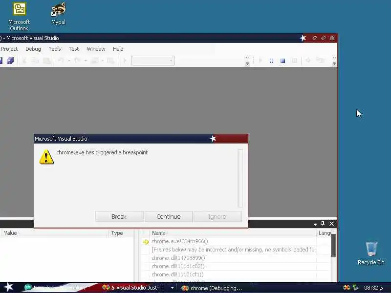Image resolution: width=391 pixels, height=293 pixels.
Task: Click the dialog message scrollbar track
Action: (240, 178)
